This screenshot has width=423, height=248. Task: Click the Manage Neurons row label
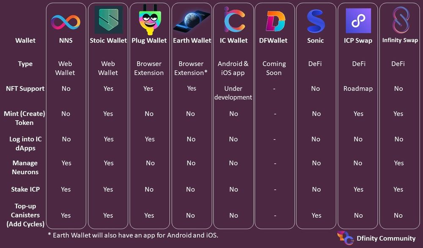[x=25, y=167]
